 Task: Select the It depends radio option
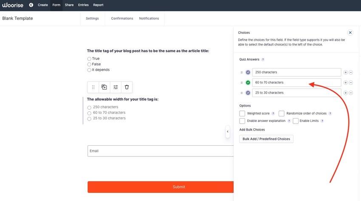click(89, 70)
